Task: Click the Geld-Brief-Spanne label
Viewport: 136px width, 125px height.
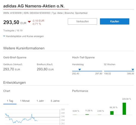Action: tap(15, 57)
